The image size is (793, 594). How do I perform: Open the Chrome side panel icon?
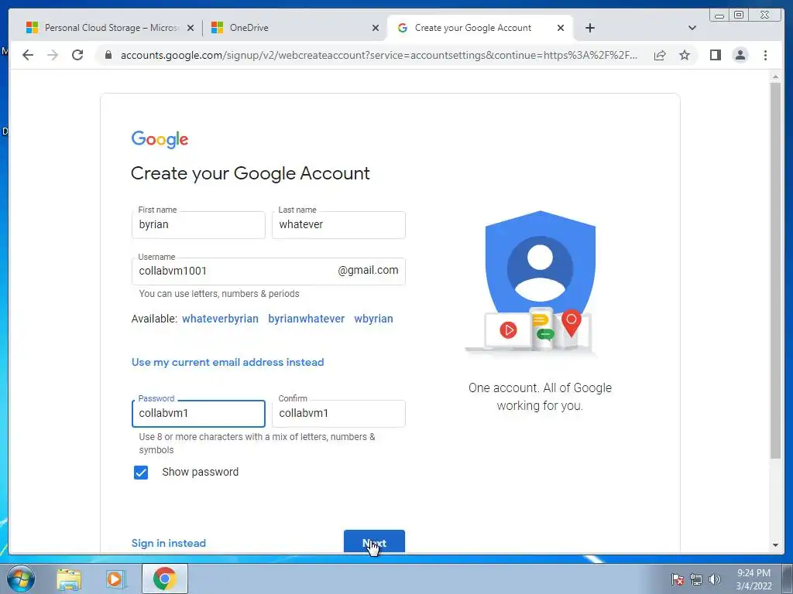[x=715, y=55]
